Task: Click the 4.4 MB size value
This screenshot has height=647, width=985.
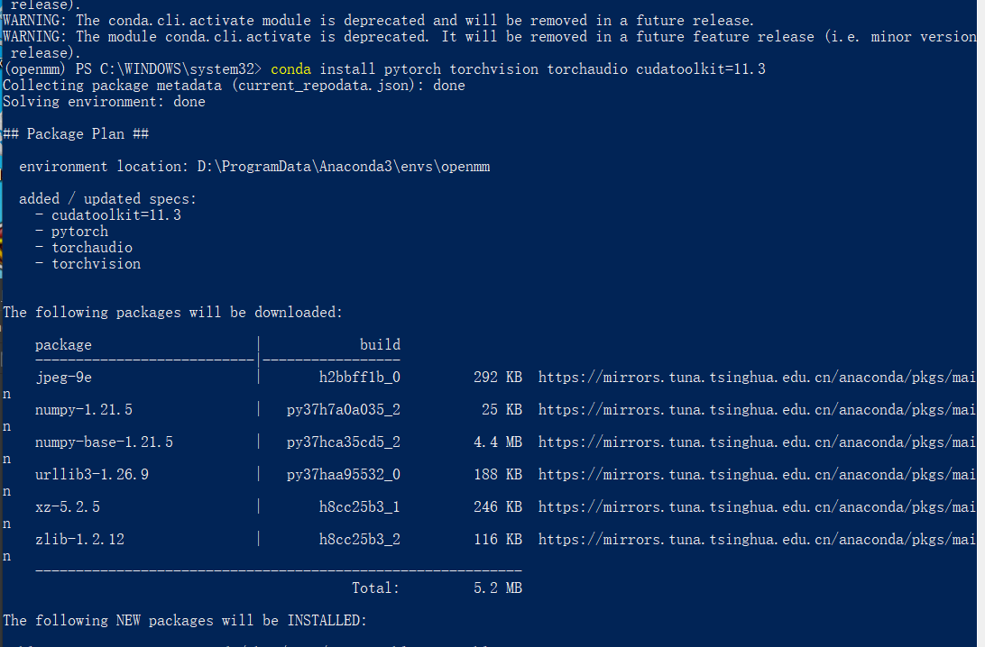Action: tap(498, 442)
